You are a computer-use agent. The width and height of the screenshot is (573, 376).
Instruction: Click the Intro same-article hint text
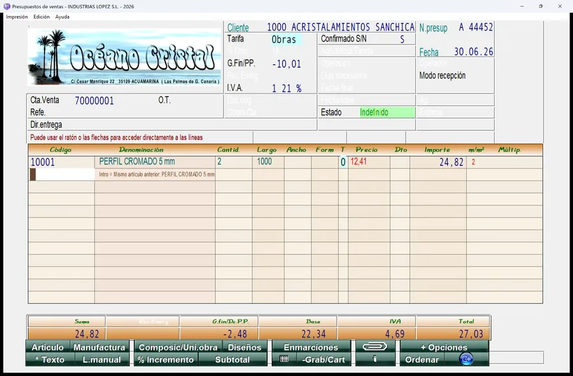(157, 174)
